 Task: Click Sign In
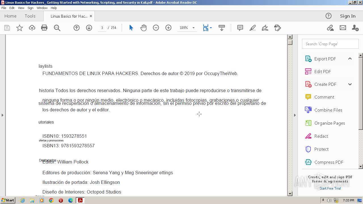point(348,16)
